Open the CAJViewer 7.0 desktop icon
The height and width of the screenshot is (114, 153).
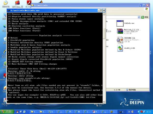(x=5, y=100)
